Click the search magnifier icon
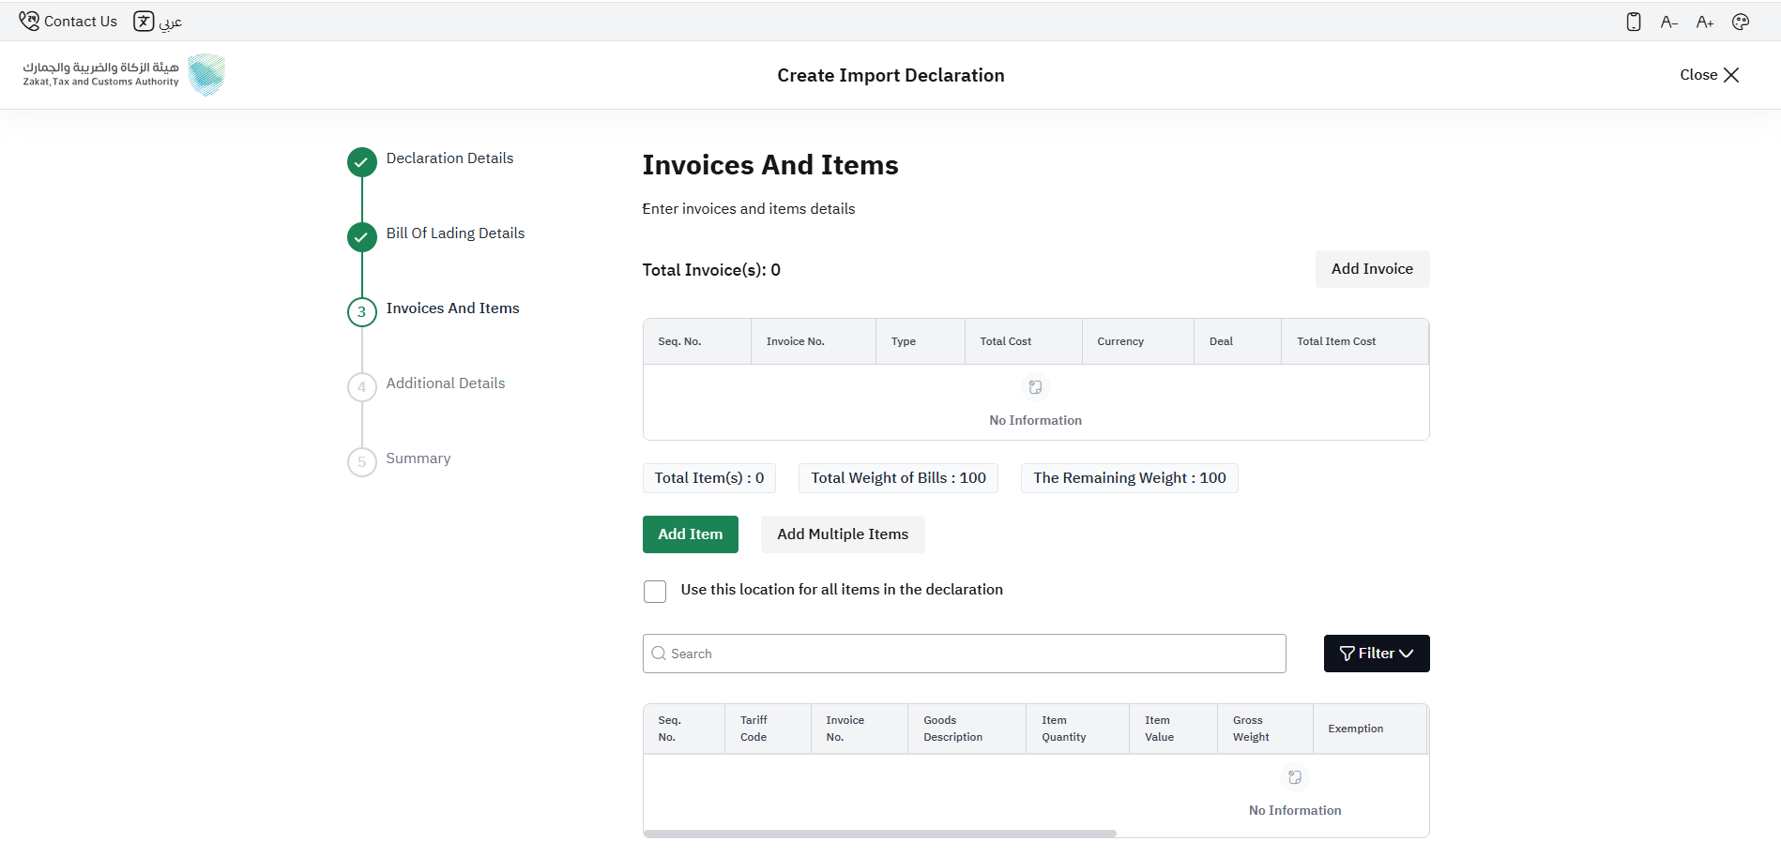This screenshot has height=857, width=1781. 659,654
